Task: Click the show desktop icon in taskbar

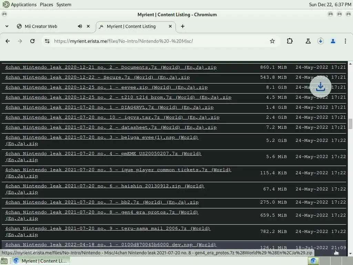Action: coord(4,261)
